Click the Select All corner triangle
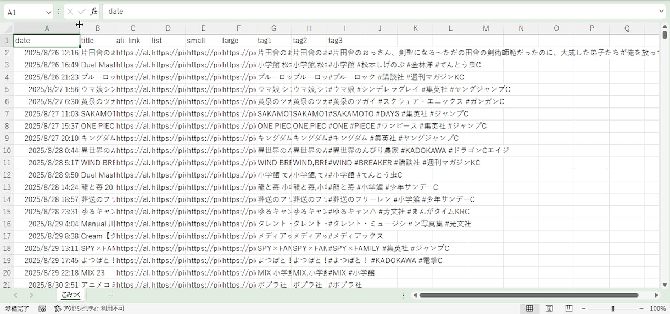Screen dimensions: 670x314 click(7, 28)
